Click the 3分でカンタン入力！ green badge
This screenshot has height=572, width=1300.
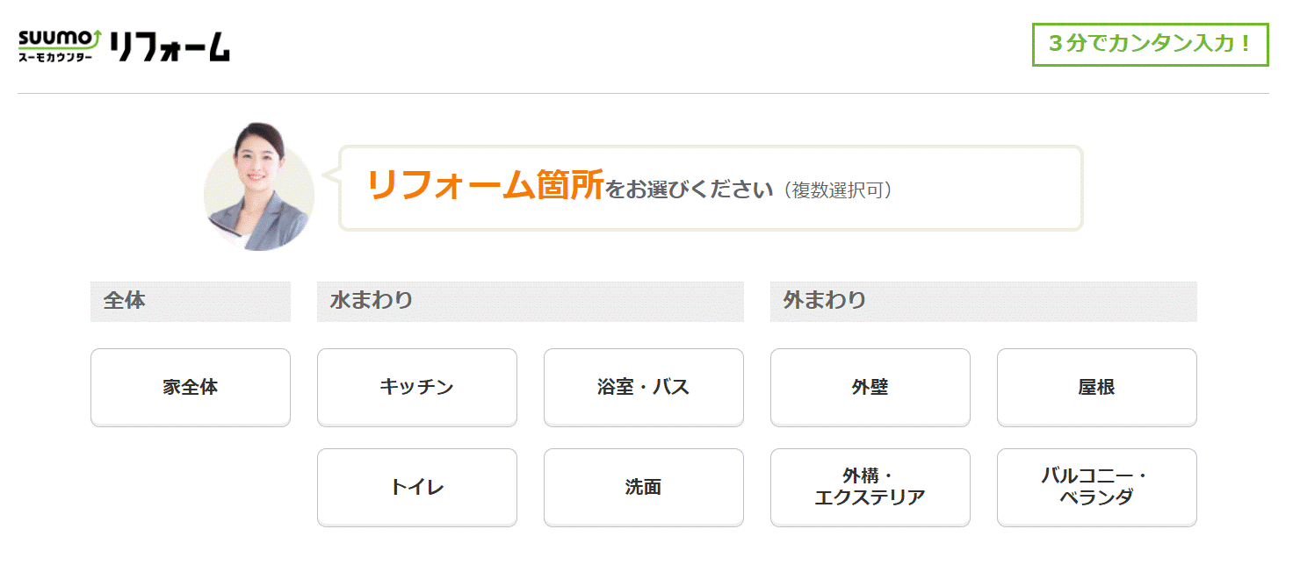tap(1150, 44)
